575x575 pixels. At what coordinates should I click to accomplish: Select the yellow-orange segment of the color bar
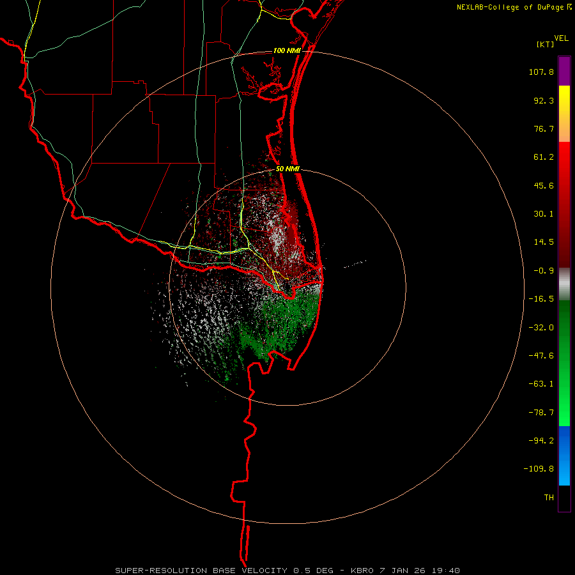click(564, 114)
